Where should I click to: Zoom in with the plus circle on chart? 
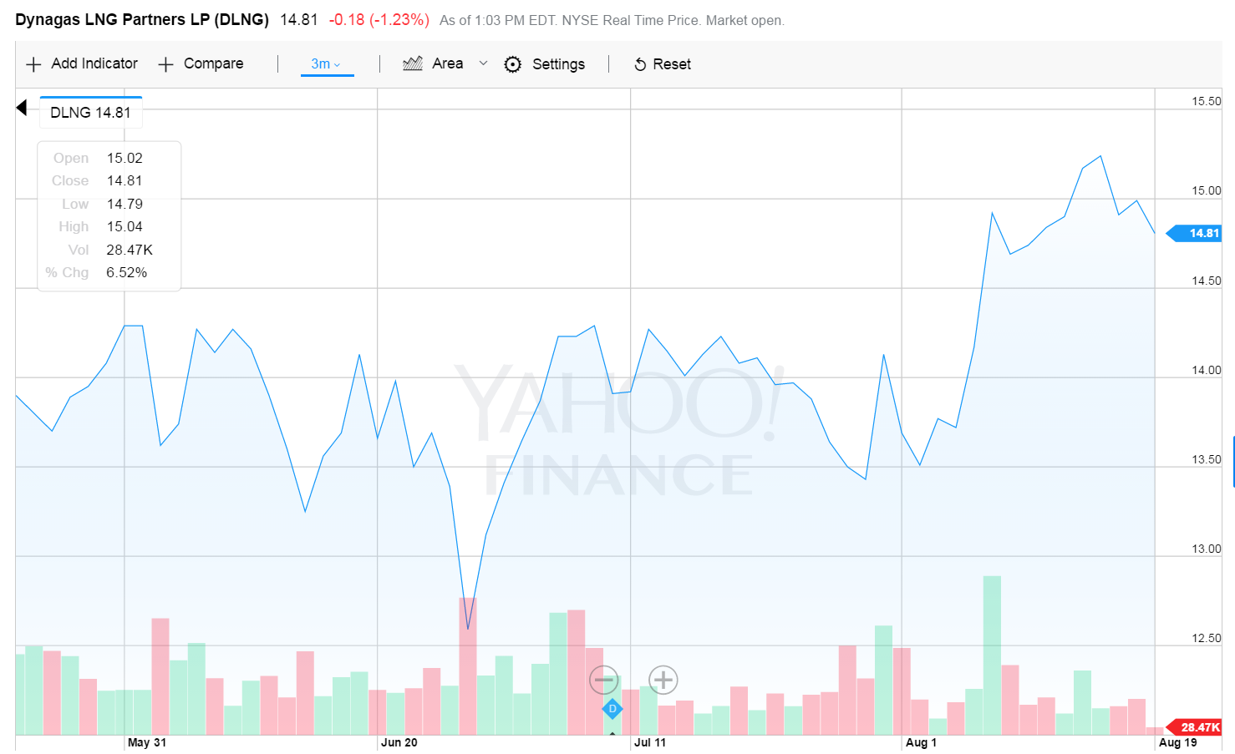(x=663, y=681)
